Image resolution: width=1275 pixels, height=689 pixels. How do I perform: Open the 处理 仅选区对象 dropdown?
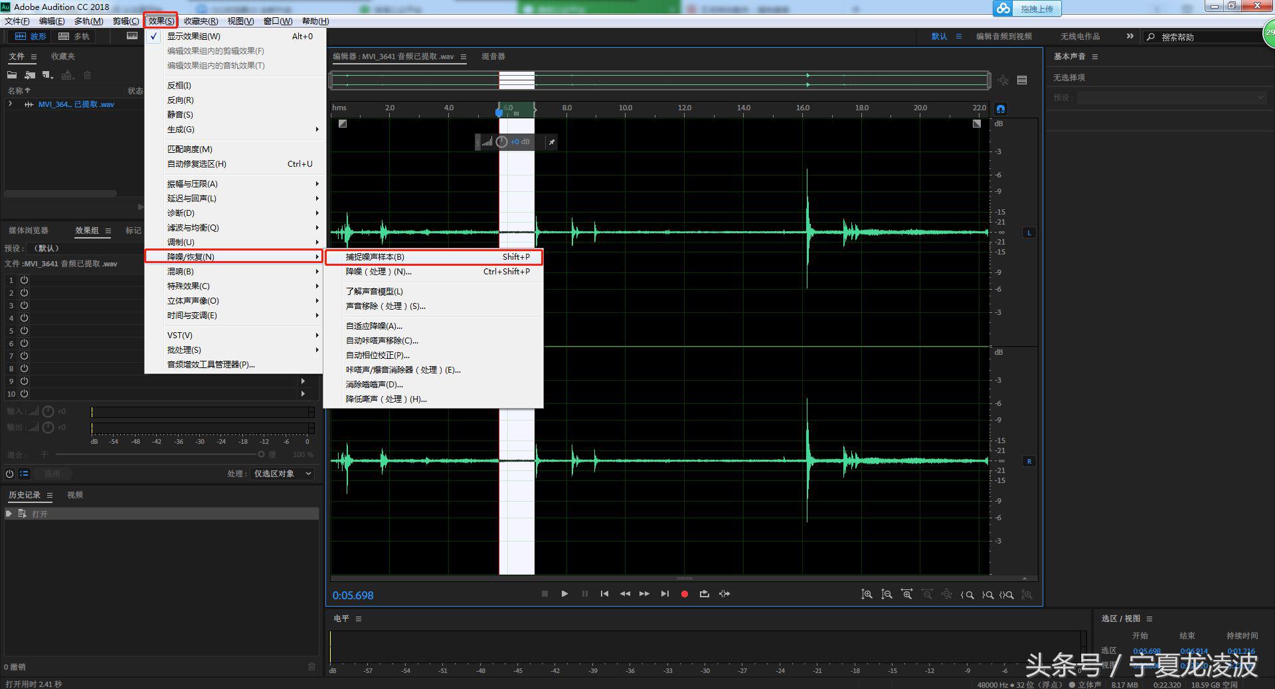pyautogui.click(x=282, y=474)
